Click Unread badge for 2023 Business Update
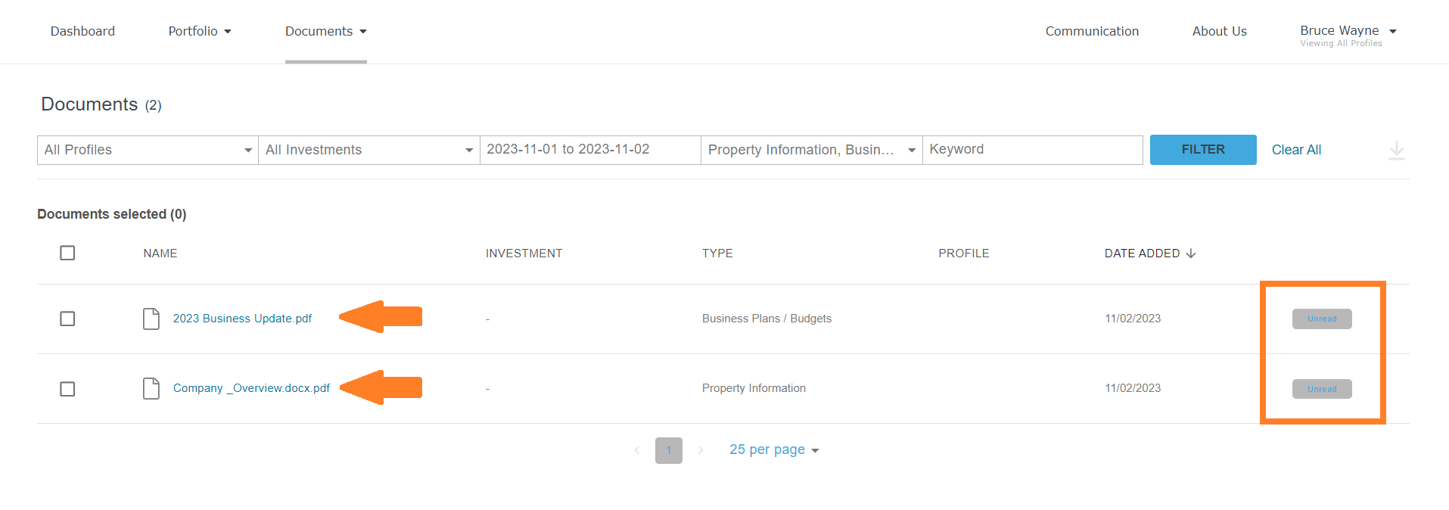The image size is (1449, 510). [1322, 319]
